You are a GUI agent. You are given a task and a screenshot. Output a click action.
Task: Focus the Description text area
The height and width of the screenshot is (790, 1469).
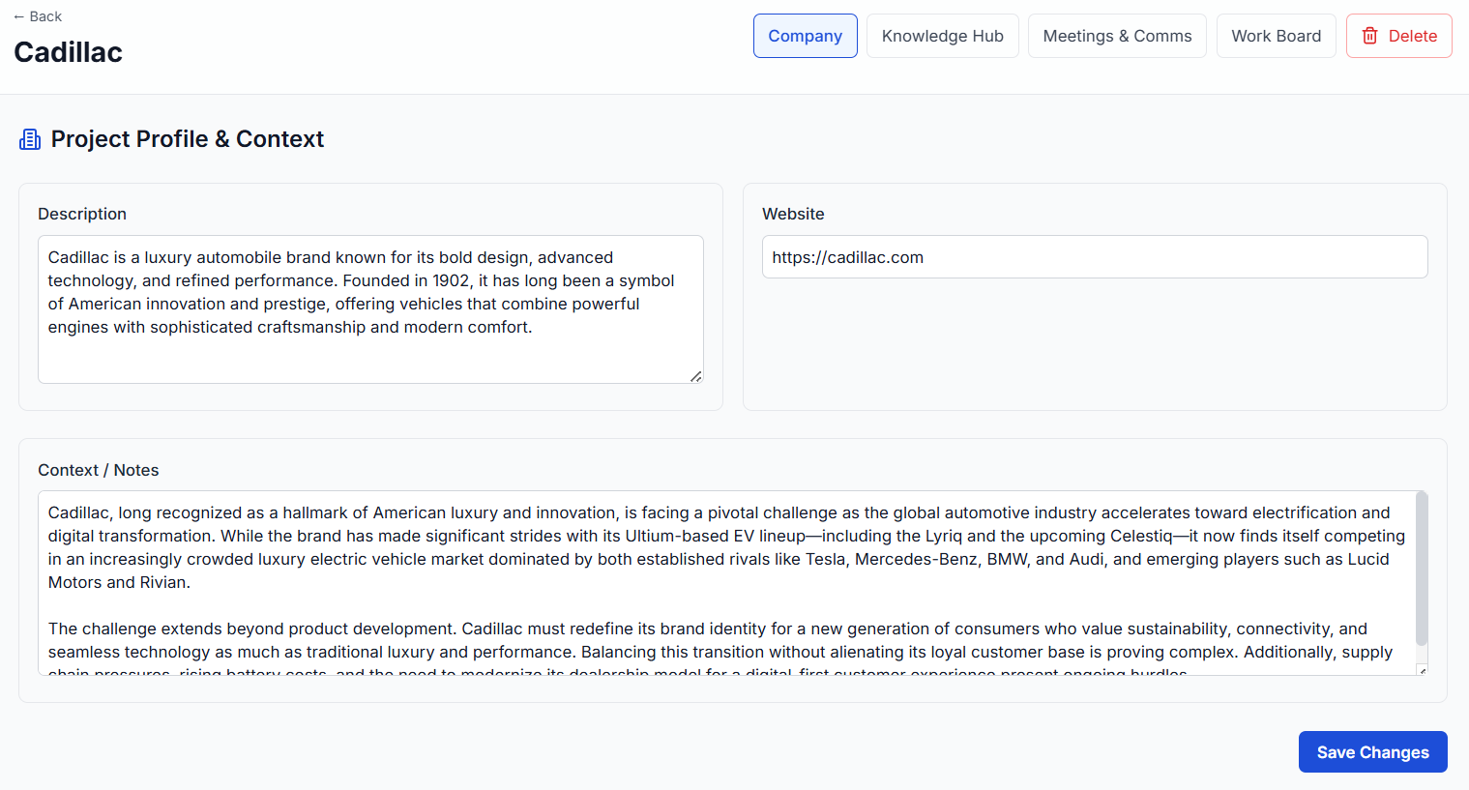click(370, 309)
